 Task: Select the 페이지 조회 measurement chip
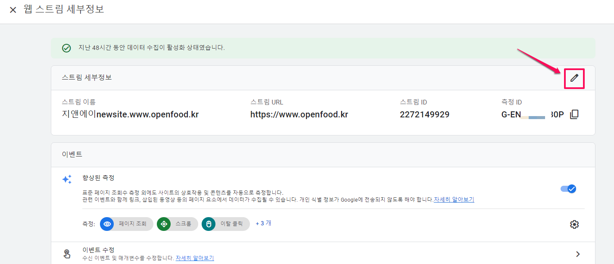[126, 224]
